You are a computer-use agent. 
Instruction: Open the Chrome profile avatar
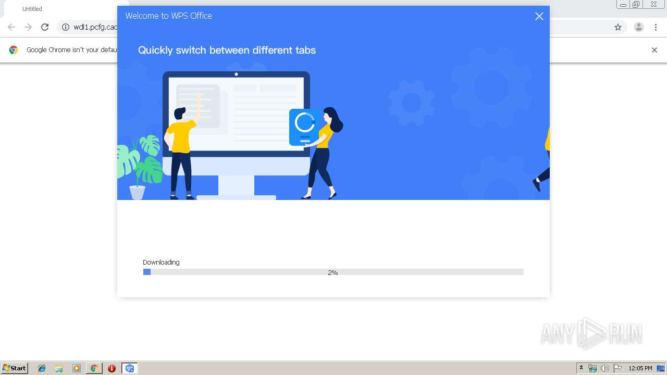(x=639, y=27)
